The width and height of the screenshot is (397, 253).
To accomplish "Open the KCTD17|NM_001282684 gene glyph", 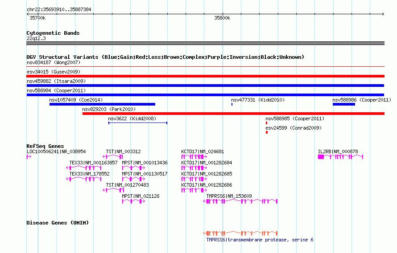I will tap(194, 168).
